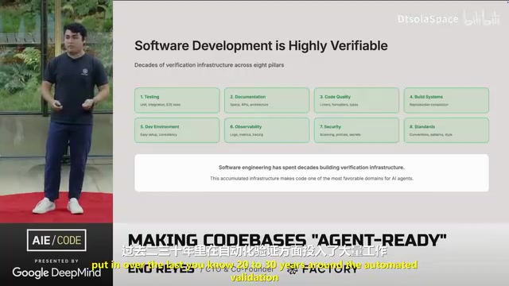Click the emblem on the speaker's t-shirt
Screen dimensions: 509x286
click(85, 71)
